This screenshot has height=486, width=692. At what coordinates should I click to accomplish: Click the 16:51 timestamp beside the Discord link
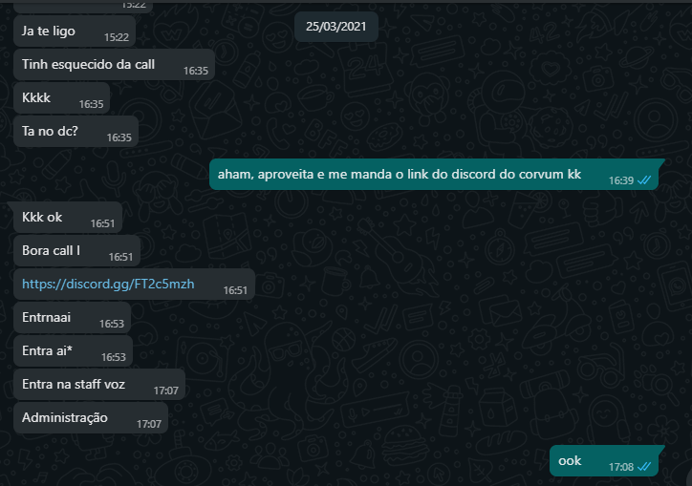pyautogui.click(x=235, y=290)
